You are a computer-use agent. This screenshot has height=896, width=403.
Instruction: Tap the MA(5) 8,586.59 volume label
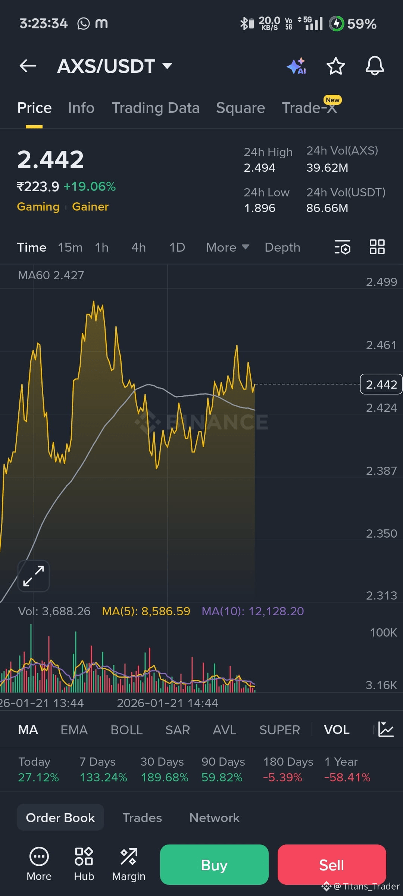click(x=146, y=611)
